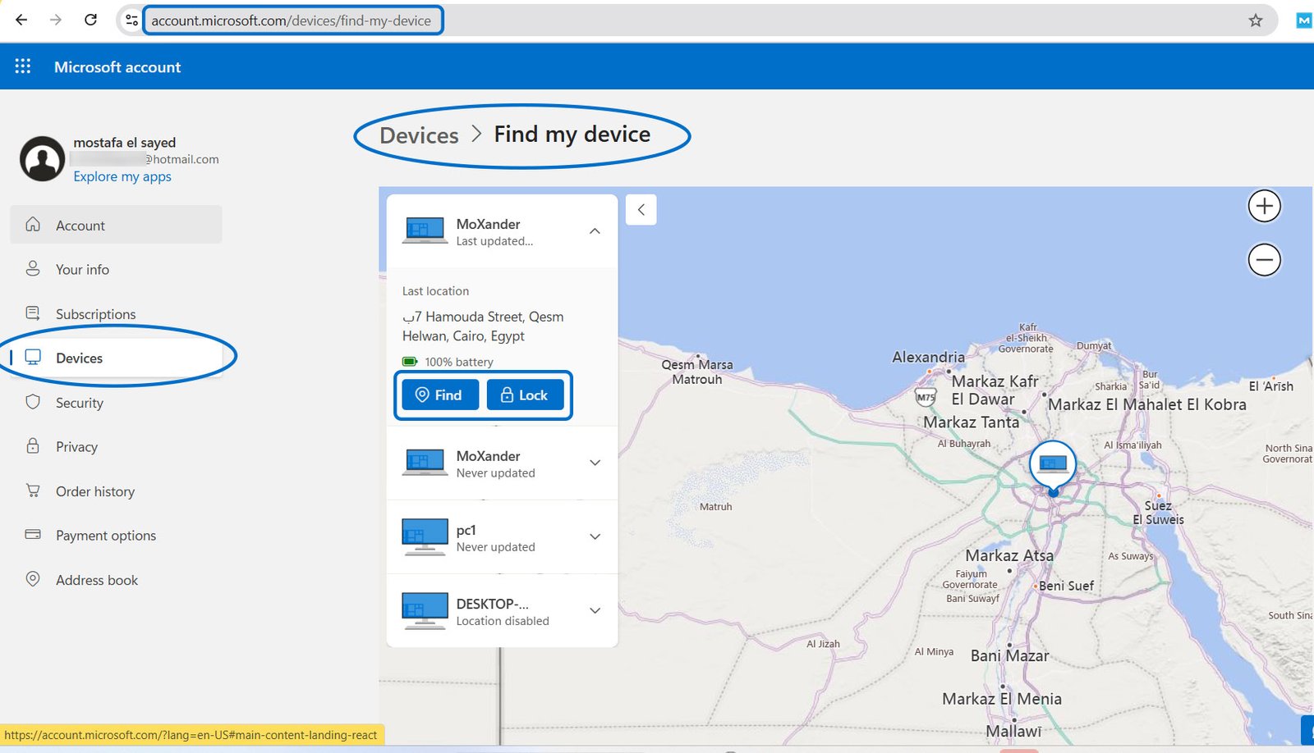
Task: Click the pc1 desktop computer icon
Action: coord(425,537)
